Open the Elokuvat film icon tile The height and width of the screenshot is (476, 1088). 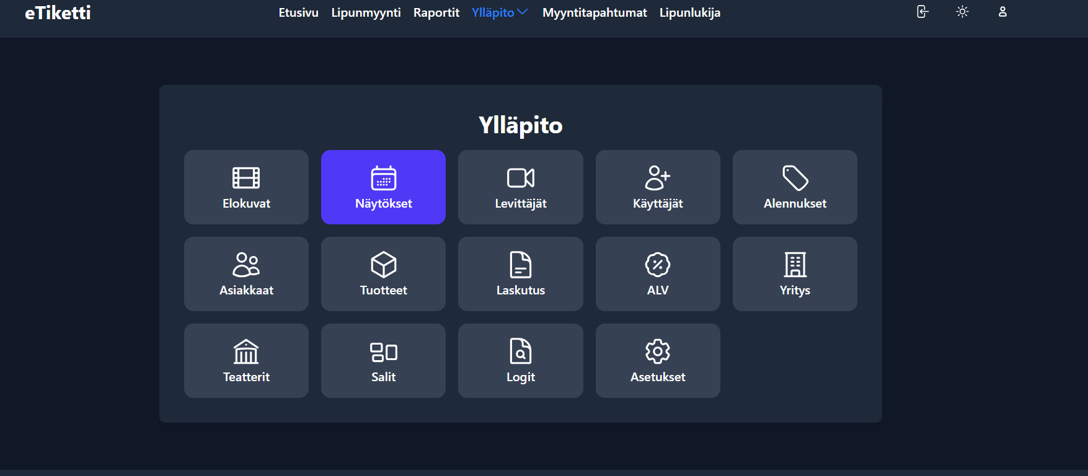[x=246, y=178]
